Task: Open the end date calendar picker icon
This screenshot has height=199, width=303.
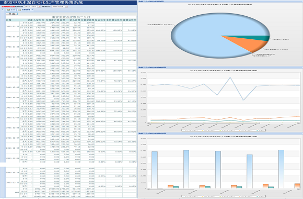Action: (66, 7)
